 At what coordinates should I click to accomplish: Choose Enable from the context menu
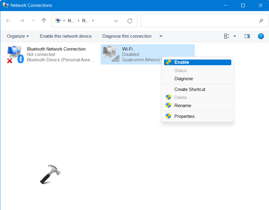point(182,62)
